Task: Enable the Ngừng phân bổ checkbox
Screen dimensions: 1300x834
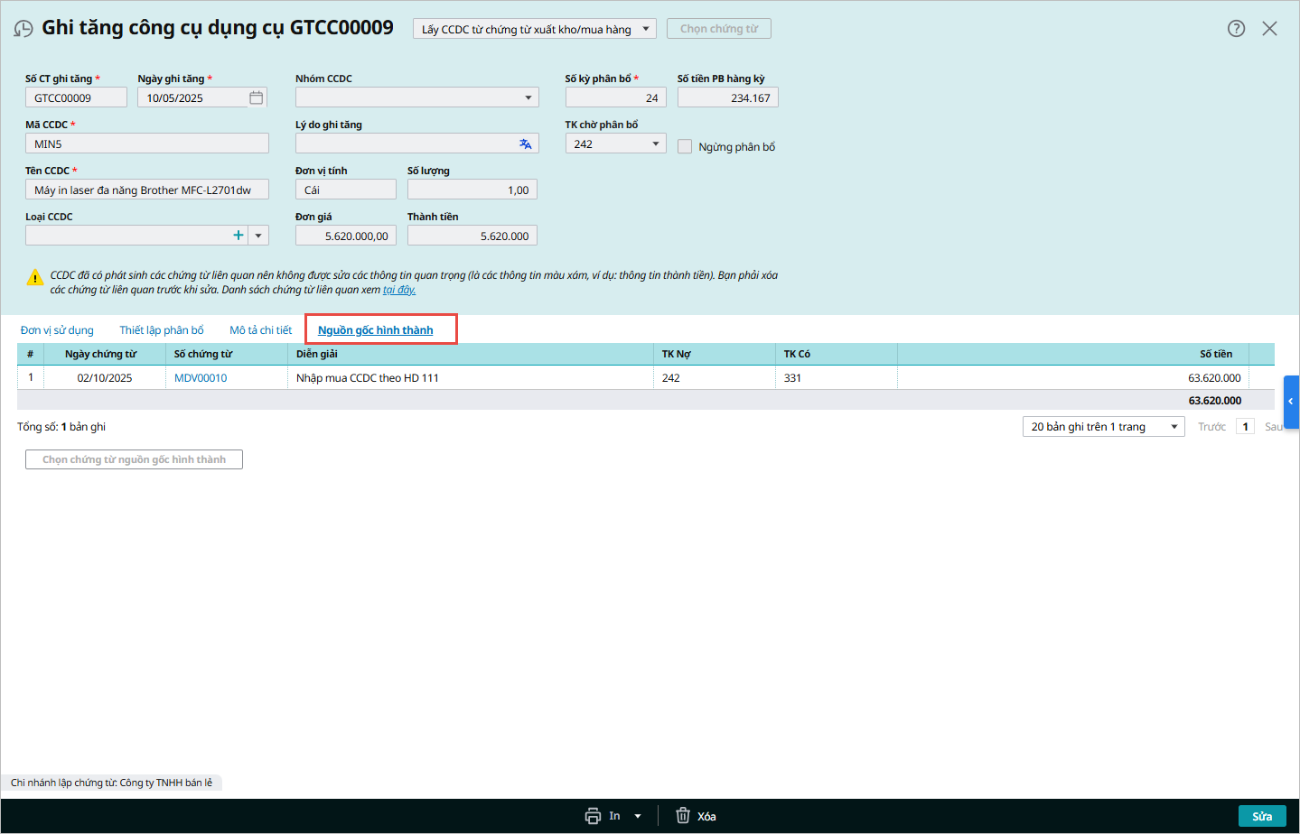Action: pyautogui.click(x=685, y=146)
